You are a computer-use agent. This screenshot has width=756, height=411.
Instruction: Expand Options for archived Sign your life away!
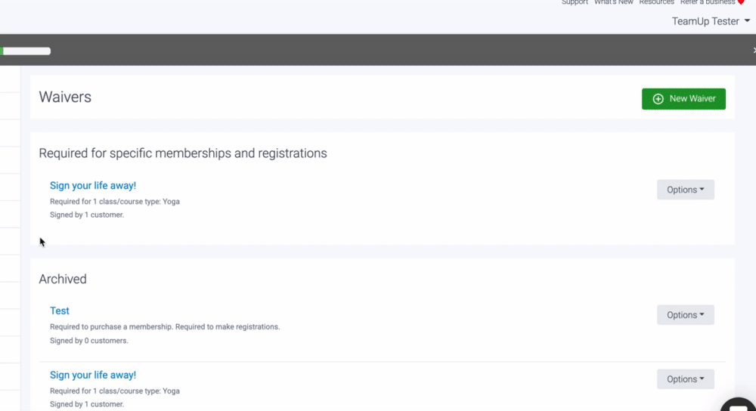tap(685, 379)
